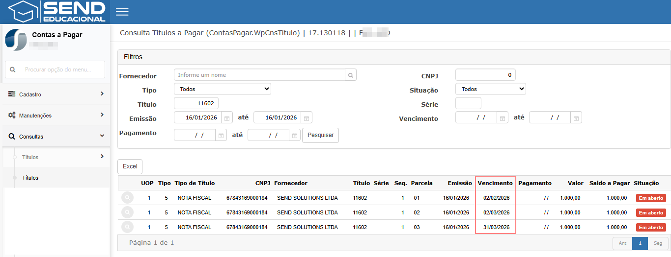Open calendar for Pagamento end date

[x=294, y=135]
